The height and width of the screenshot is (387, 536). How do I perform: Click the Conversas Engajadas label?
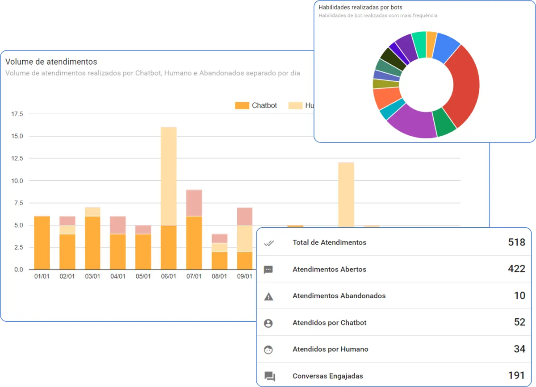328,376
